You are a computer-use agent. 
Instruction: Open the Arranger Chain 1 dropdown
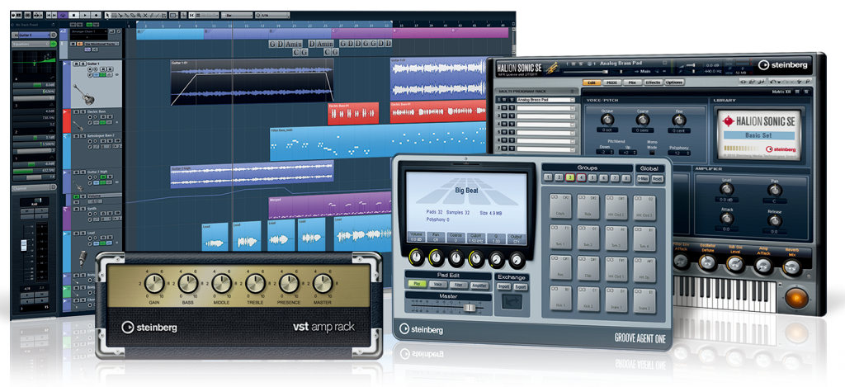89,31
